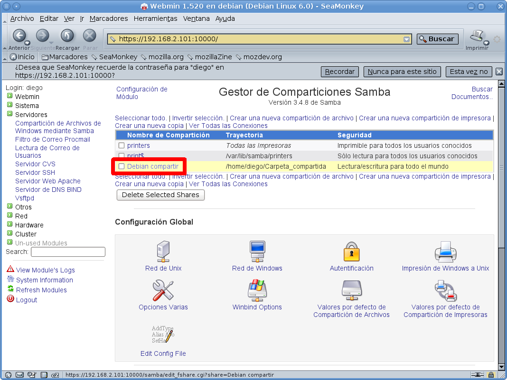Open the Servidor SSH link
The width and height of the screenshot is (507, 380).
[x=35, y=173]
